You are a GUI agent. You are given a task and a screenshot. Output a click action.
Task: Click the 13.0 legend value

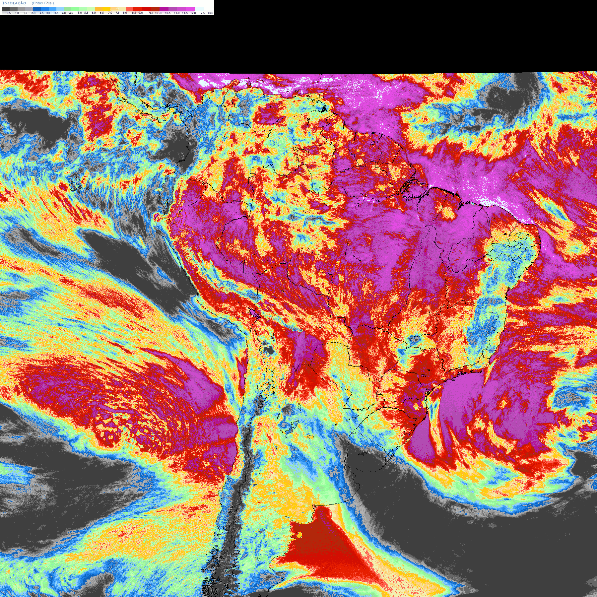[x=210, y=13]
